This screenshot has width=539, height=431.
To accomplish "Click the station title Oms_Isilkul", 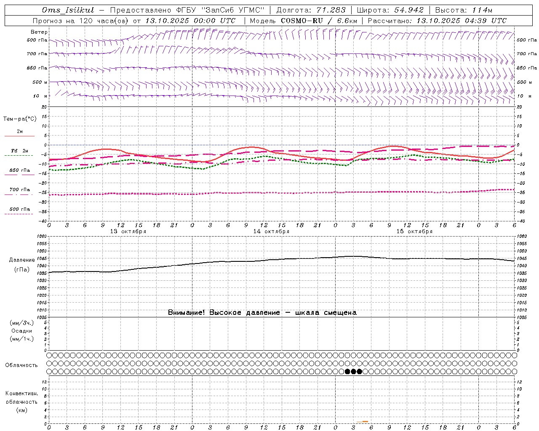I will [x=68, y=10].
